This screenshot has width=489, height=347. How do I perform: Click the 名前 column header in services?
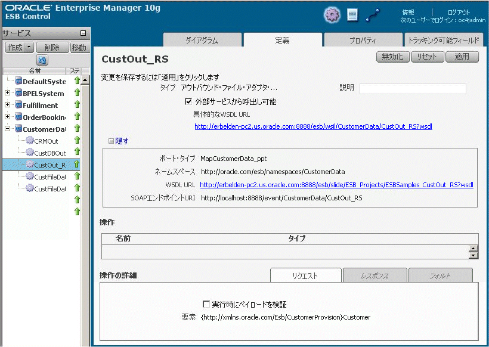(x=35, y=71)
